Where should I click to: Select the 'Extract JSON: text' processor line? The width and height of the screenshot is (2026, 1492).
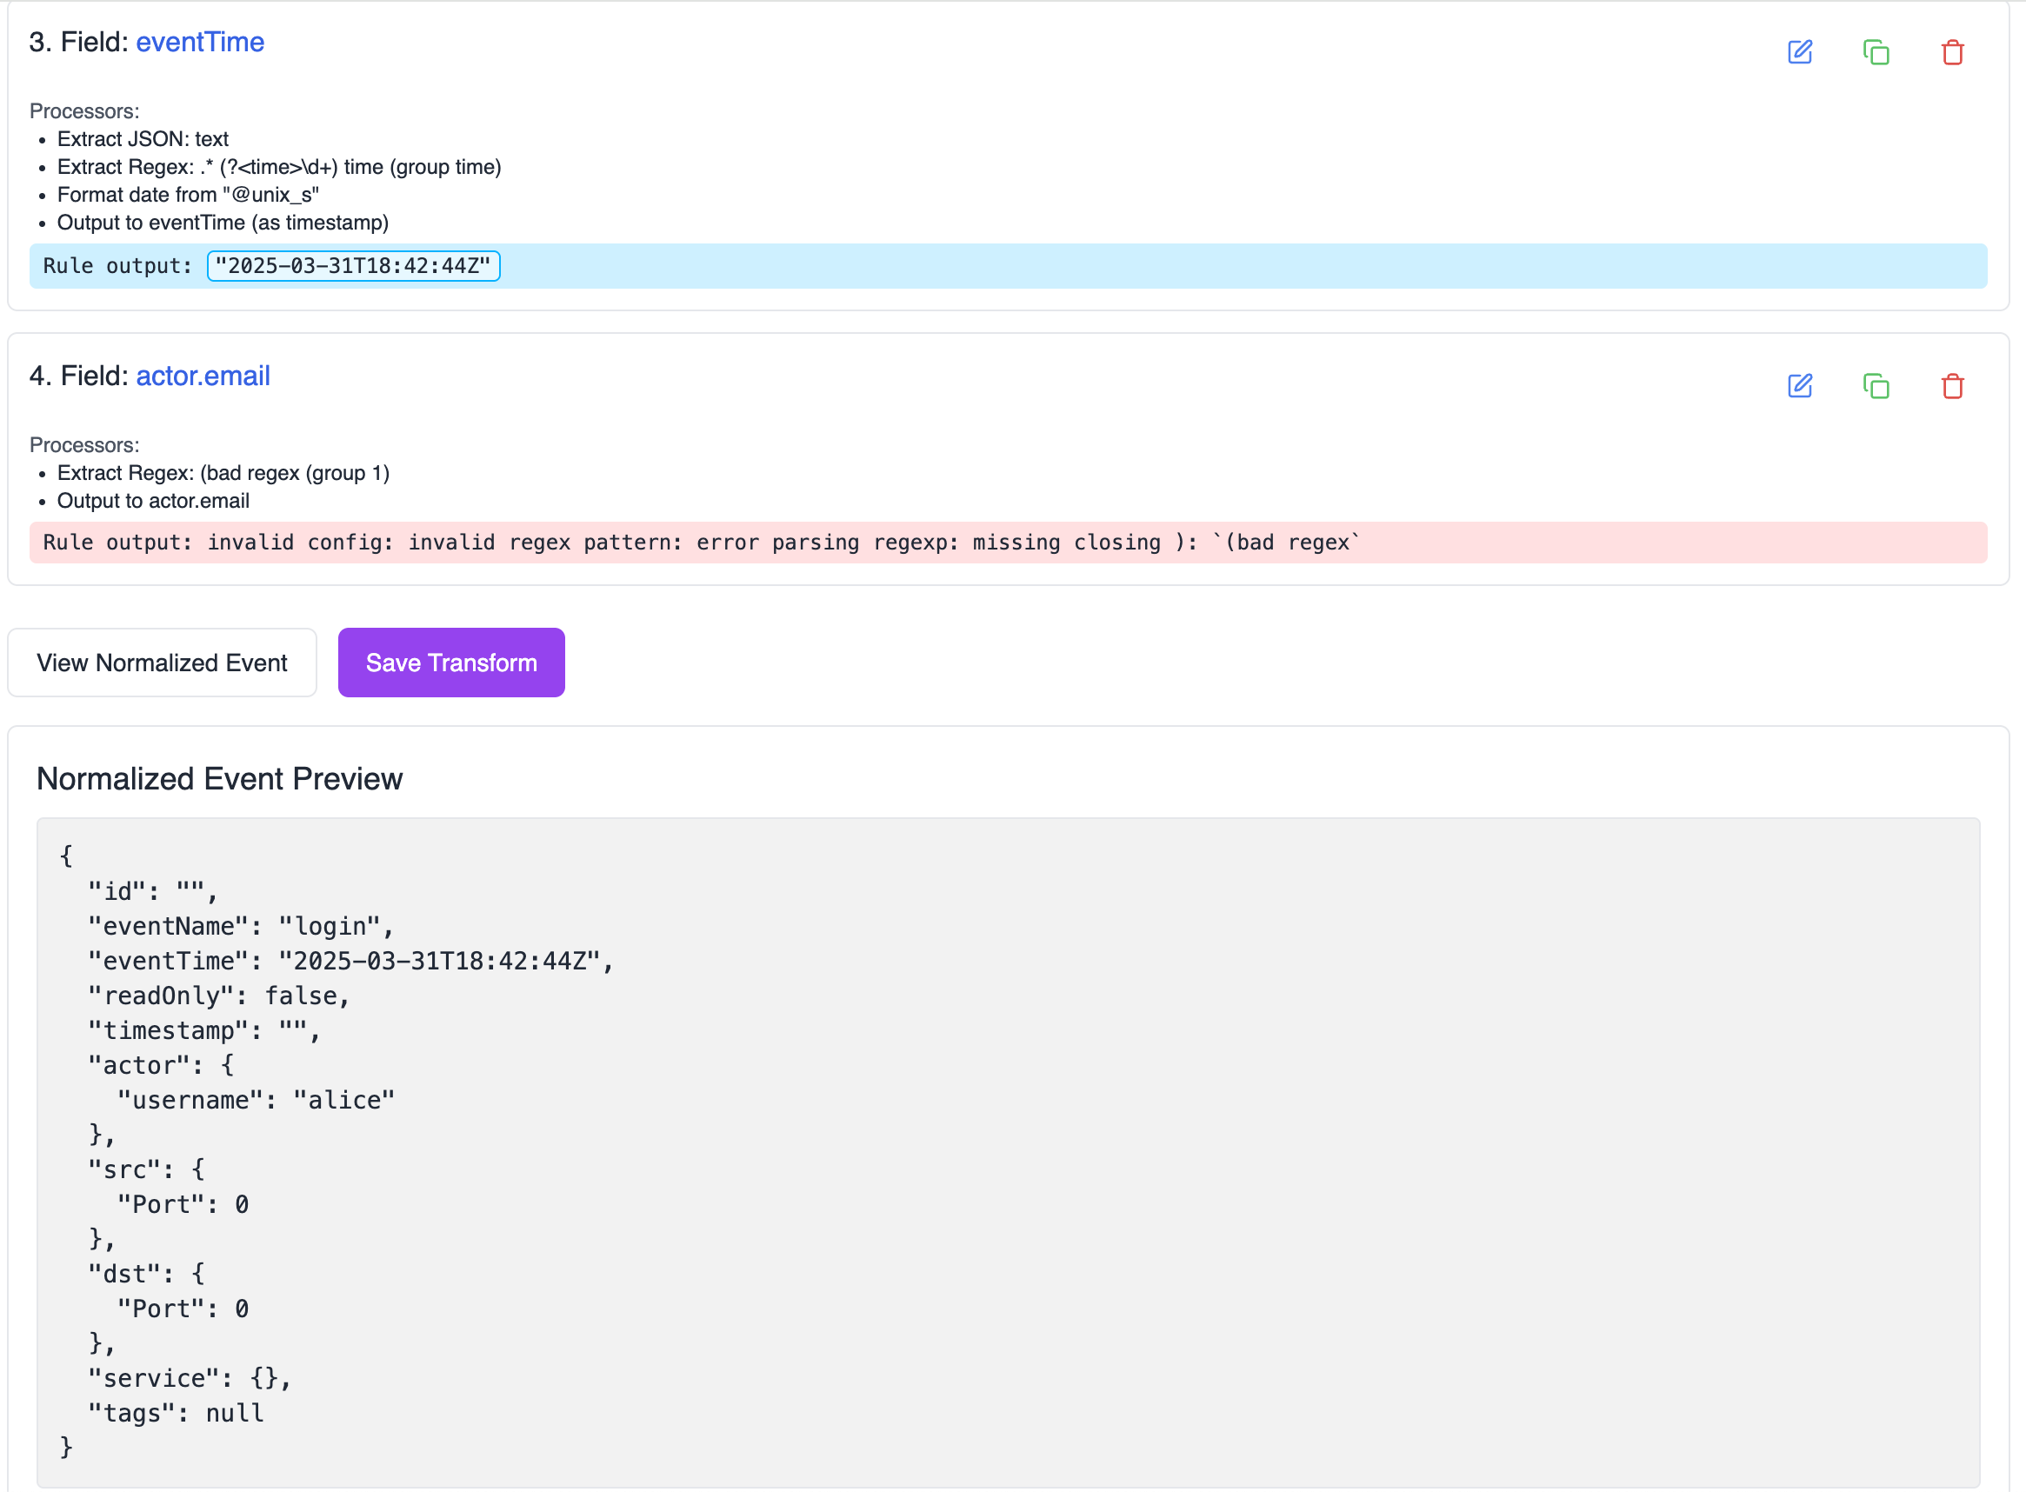click(143, 139)
